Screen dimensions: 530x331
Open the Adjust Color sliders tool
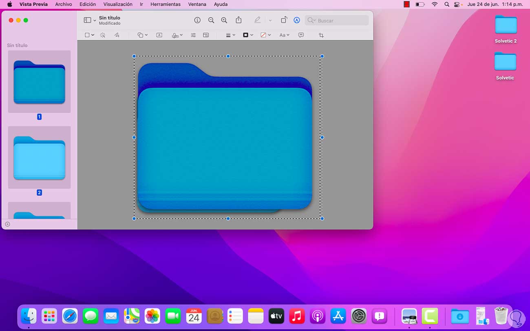pyautogui.click(x=193, y=35)
